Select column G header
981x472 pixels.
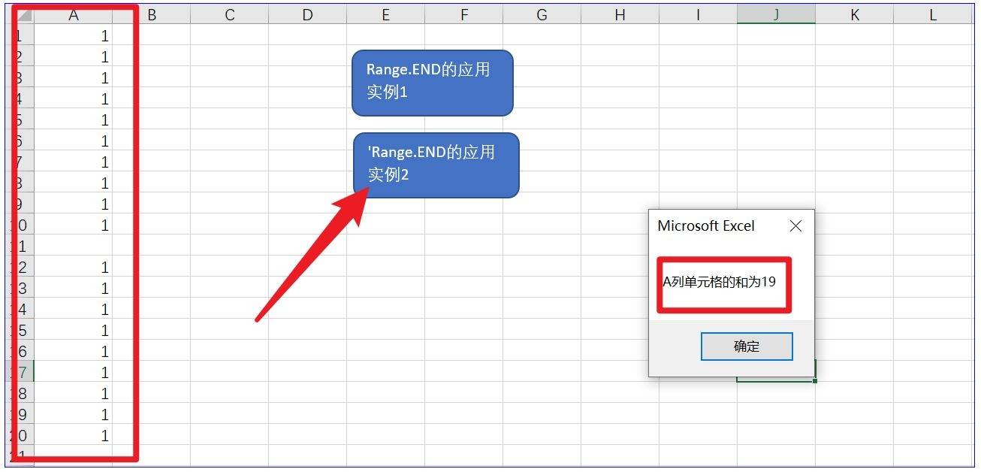click(542, 15)
